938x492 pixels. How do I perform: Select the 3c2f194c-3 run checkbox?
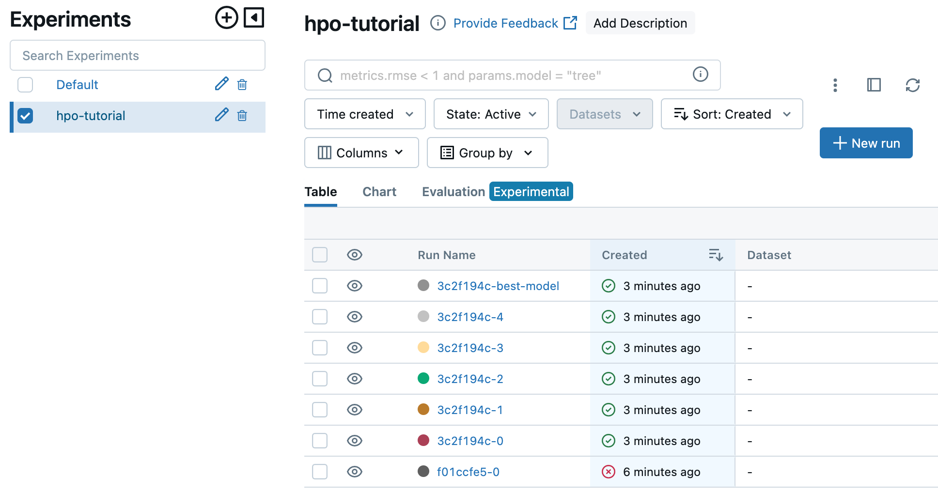pos(320,348)
